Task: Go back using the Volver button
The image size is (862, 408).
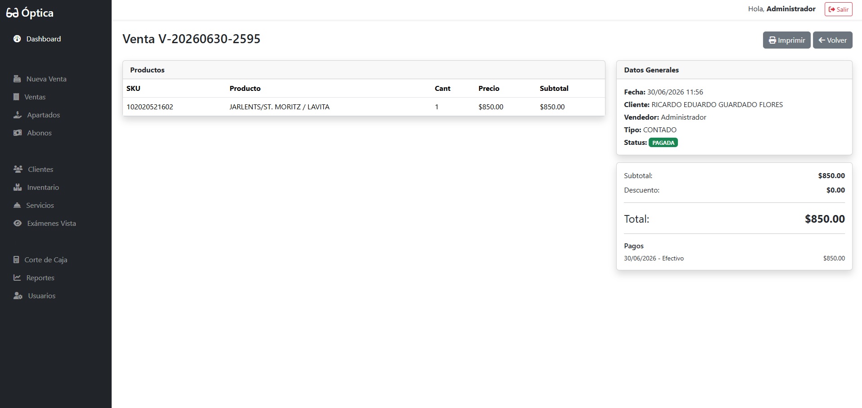Action: [832, 40]
